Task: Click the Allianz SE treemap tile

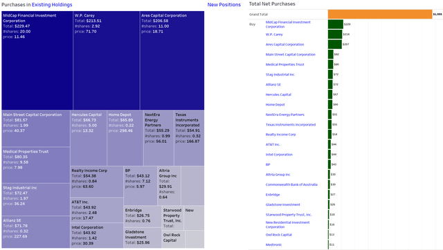Action: (36, 232)
